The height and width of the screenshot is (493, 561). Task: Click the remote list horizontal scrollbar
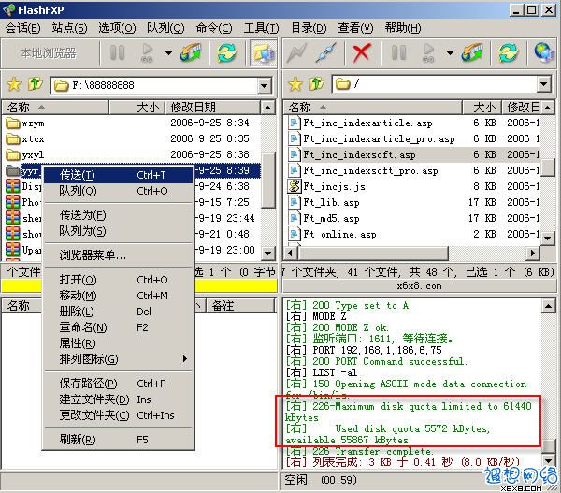[x=373, y=254]
